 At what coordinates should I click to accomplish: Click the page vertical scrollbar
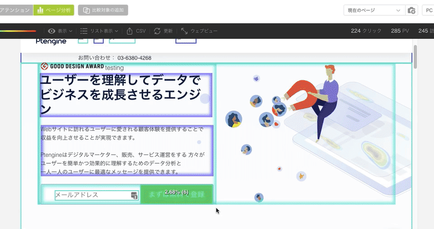(x=415, y=56)
